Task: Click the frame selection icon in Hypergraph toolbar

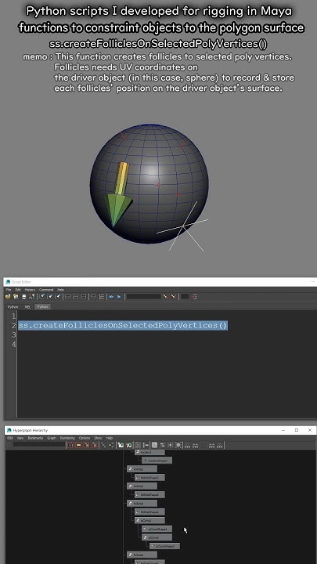Action: (x=78, y=445)
